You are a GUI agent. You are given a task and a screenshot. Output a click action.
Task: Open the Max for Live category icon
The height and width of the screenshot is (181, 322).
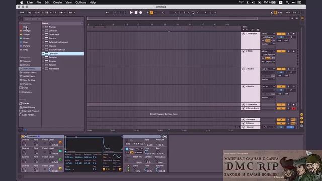coord(21,80)
